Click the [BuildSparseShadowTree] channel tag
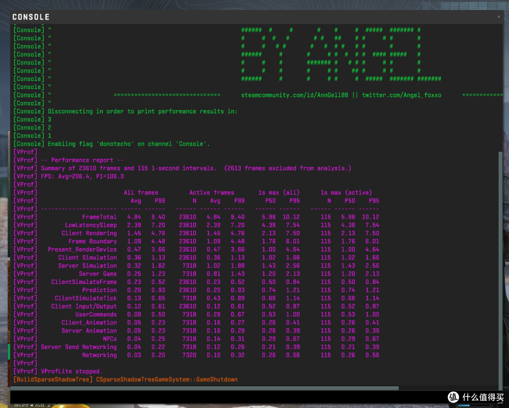 pos(53,379)
